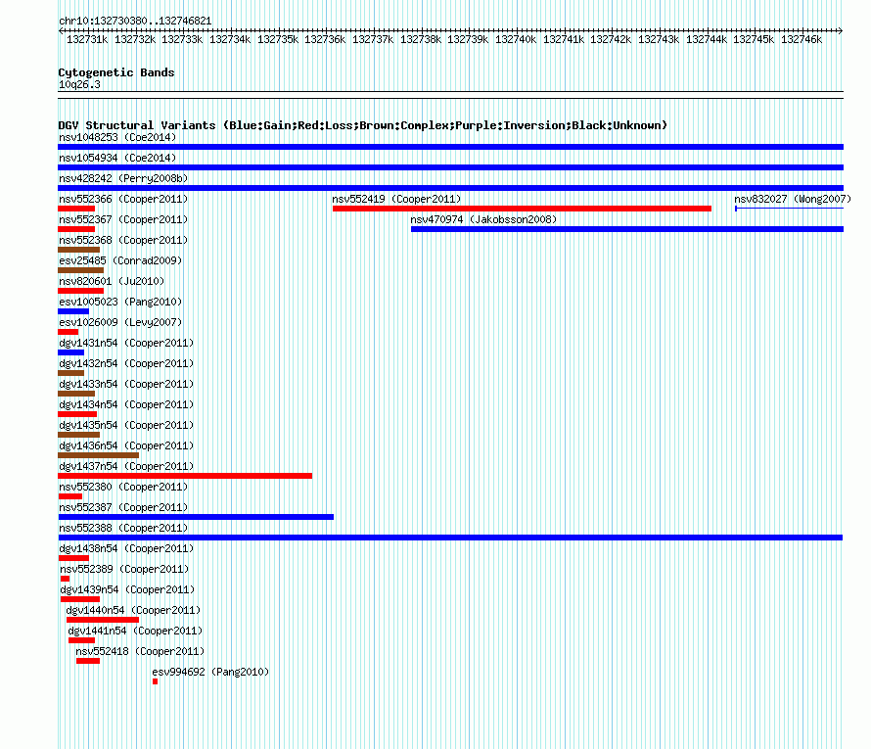Select the nsv428242 blue gain bar
The width and height of the screenshot is (871, 749).
[450, 188]
